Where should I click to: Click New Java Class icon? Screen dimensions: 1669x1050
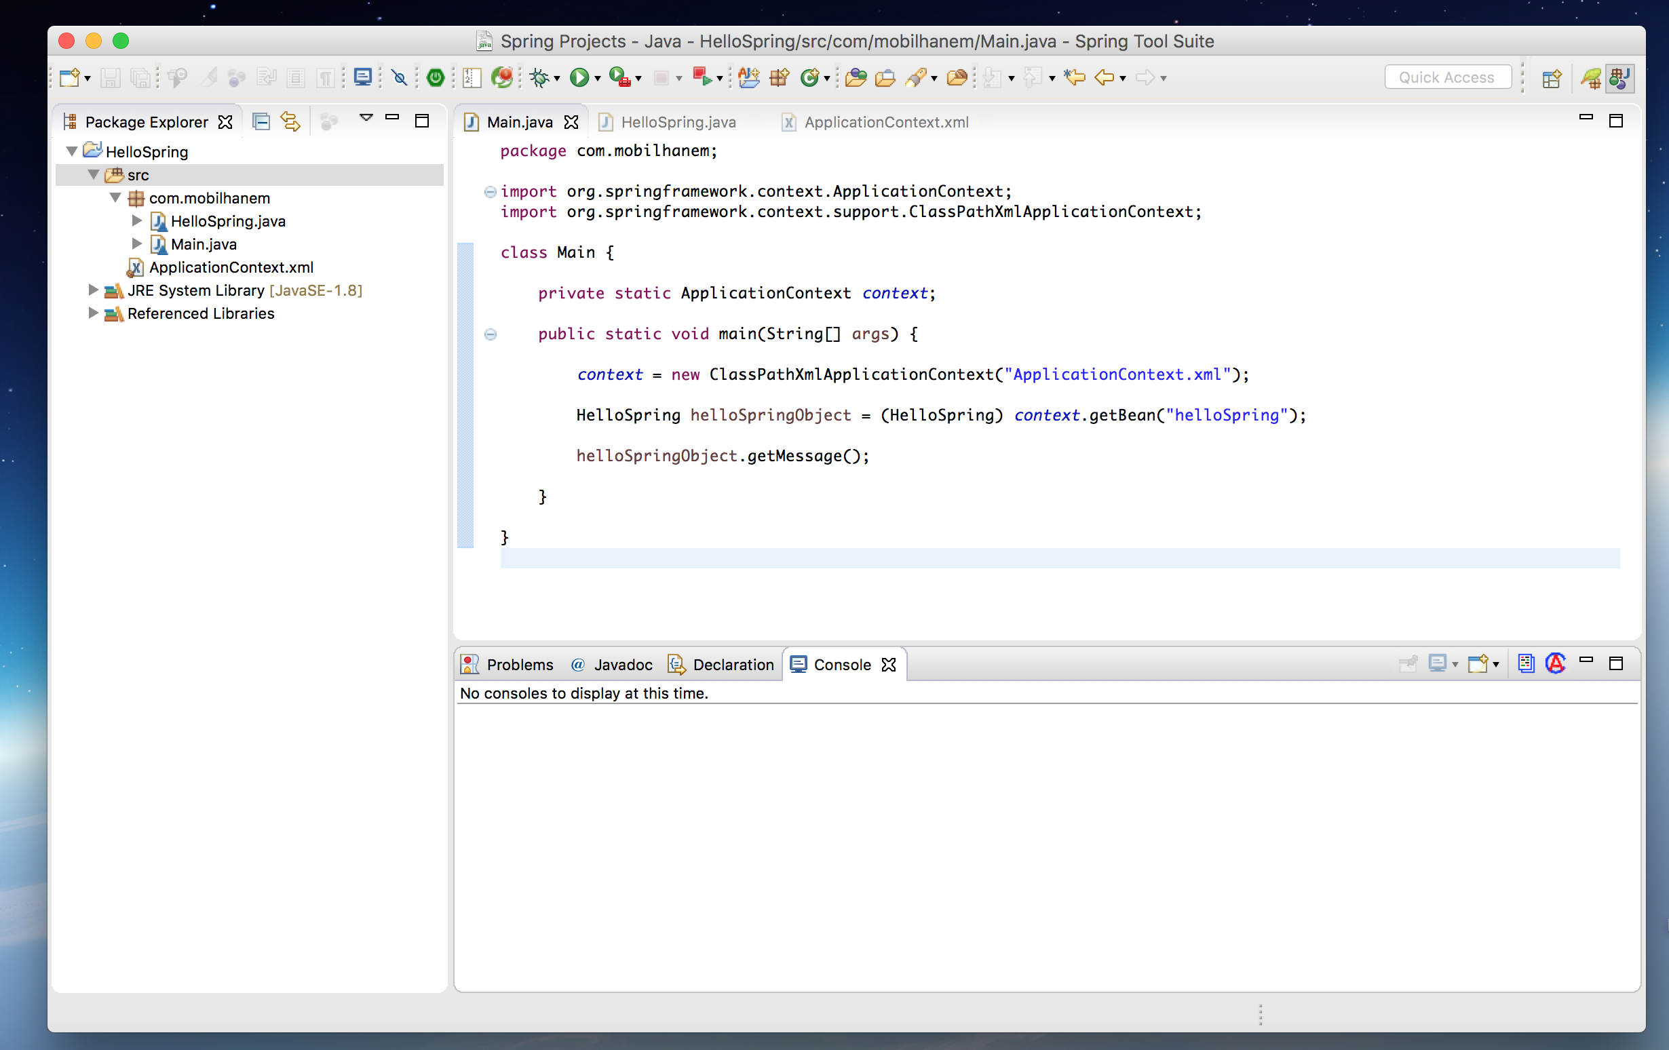(809, 77)
